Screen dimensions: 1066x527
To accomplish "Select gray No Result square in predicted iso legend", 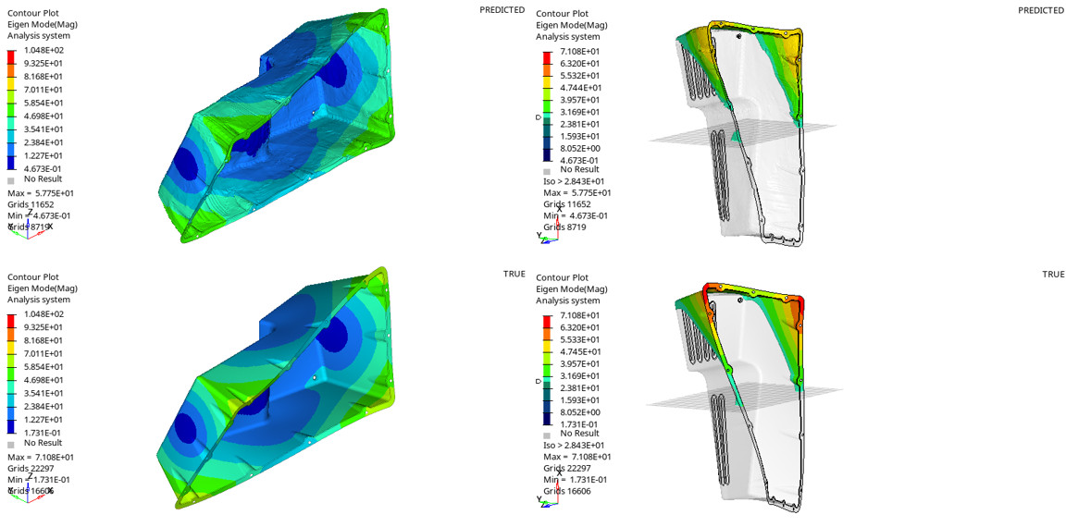I will 547,171.
